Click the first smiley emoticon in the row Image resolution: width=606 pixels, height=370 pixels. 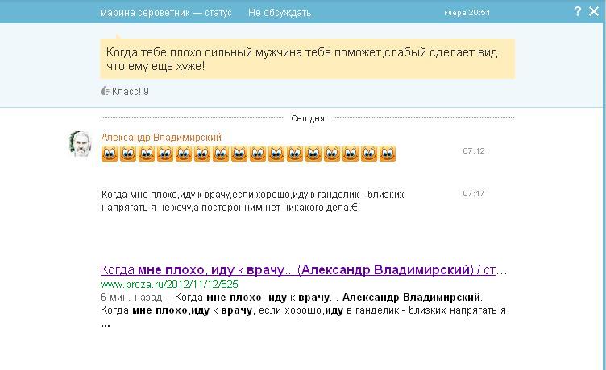coord(110,153)
